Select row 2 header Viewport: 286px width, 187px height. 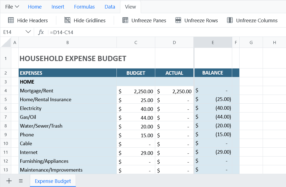tap(6, 73)
